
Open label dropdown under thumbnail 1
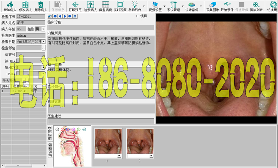pyautogui.click(x=119, y=156)
